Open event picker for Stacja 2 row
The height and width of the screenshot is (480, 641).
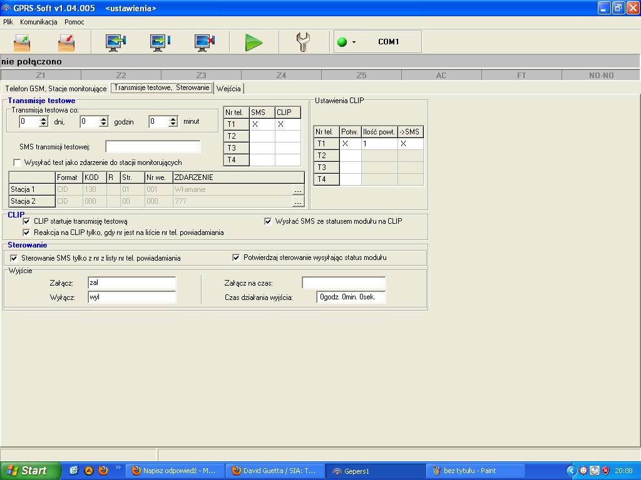coord(298,202)
